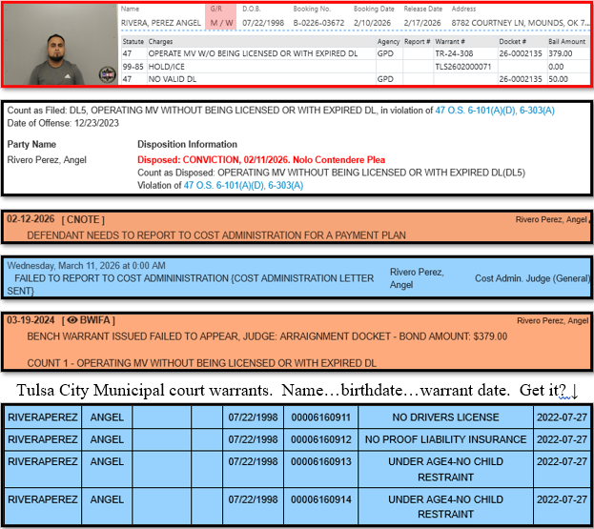The image size is (594, 529).
Task: Click UNDER AGE4-NO CHILD RESTRAINT in row 00006160914
Action: coord(445,507)
